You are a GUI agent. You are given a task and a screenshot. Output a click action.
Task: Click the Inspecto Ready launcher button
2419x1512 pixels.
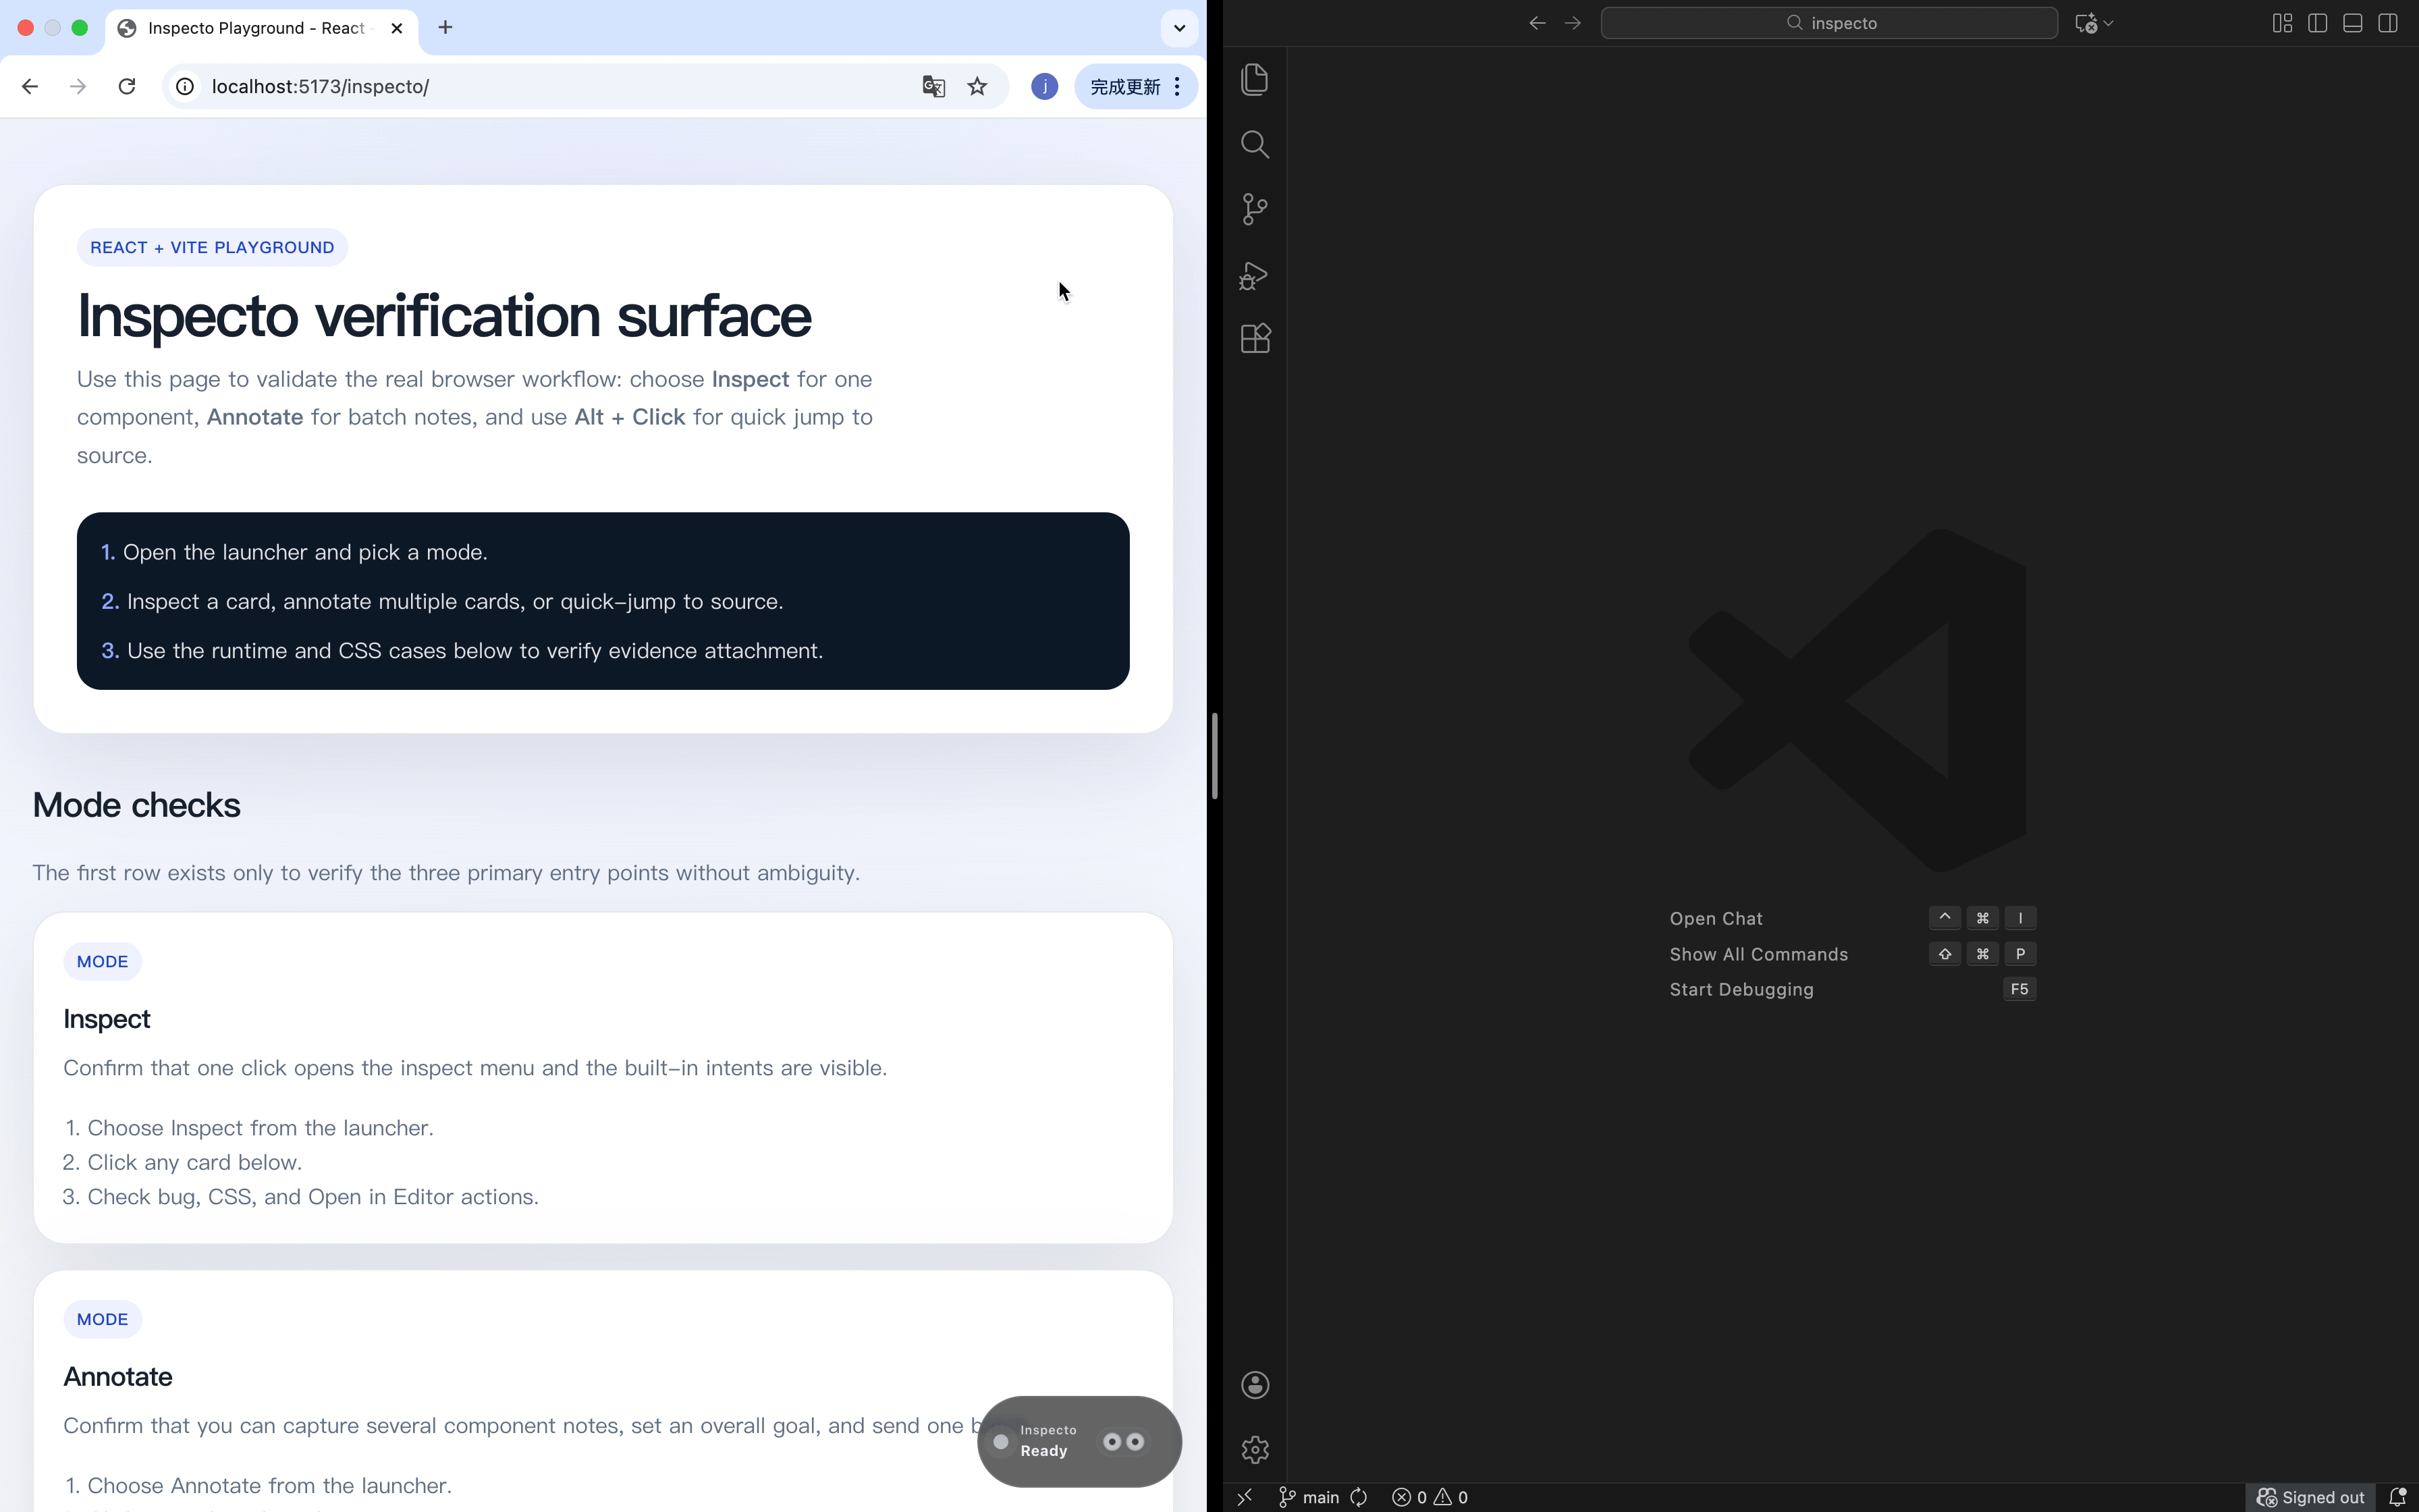[1079, 1441]
